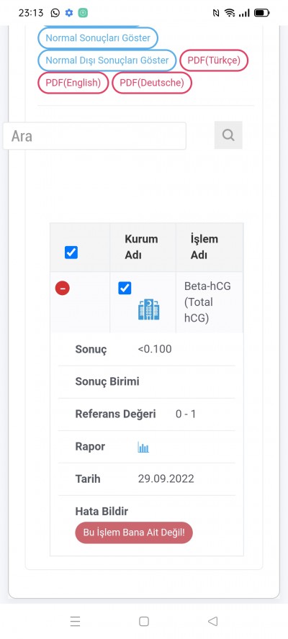Click the Ara search field

click(x=94, y=136)
